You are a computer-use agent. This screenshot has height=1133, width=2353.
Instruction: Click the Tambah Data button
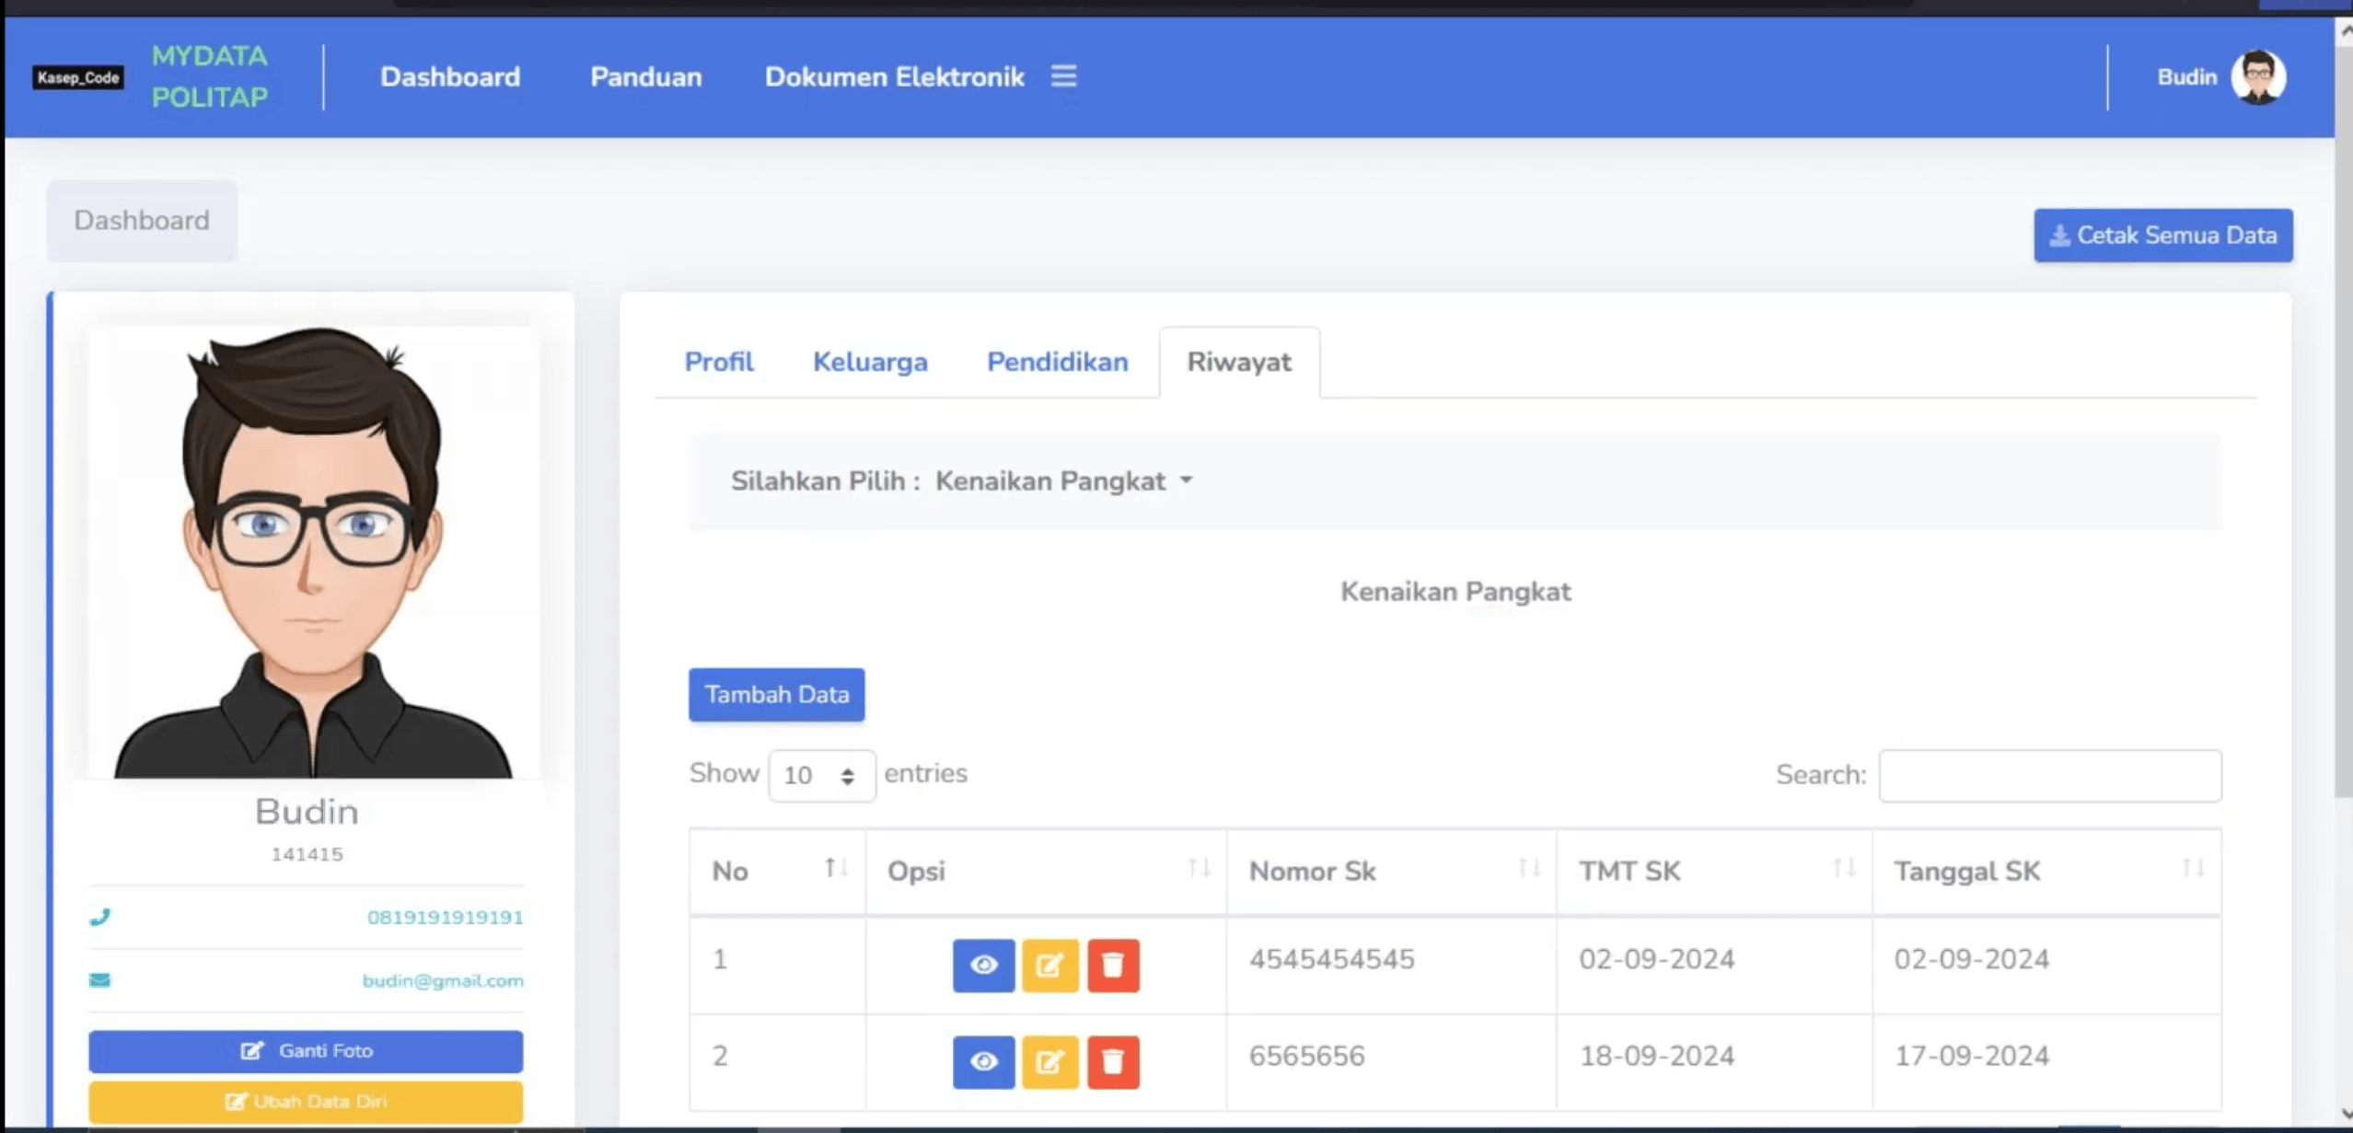776,695
